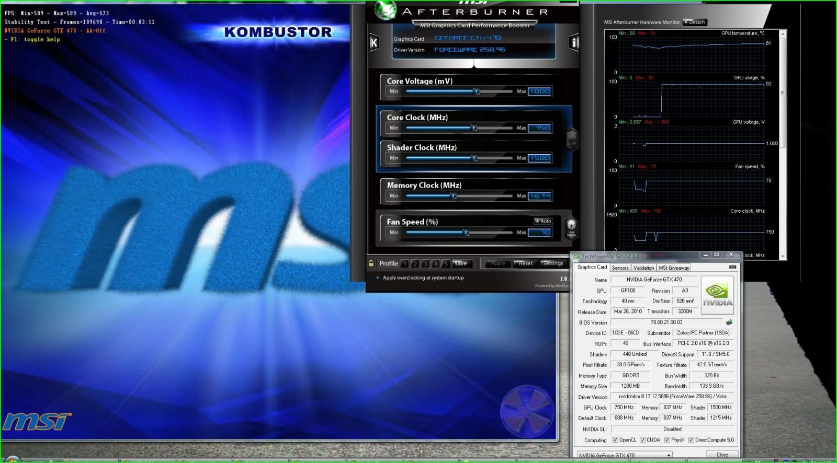Click the NVIDIA SLI Disabled field

pos(672,429)
